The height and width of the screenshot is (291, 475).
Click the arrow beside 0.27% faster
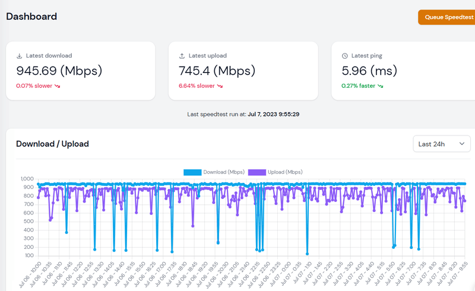click(380, 86)
